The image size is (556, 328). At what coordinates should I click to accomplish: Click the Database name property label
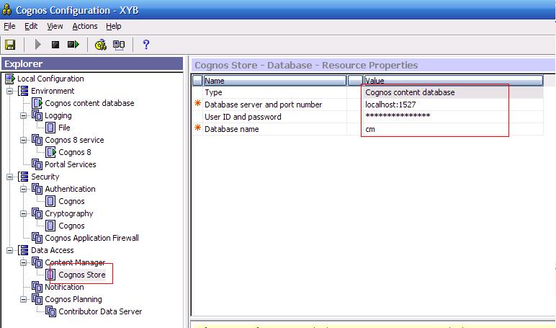tap(232, 129)
